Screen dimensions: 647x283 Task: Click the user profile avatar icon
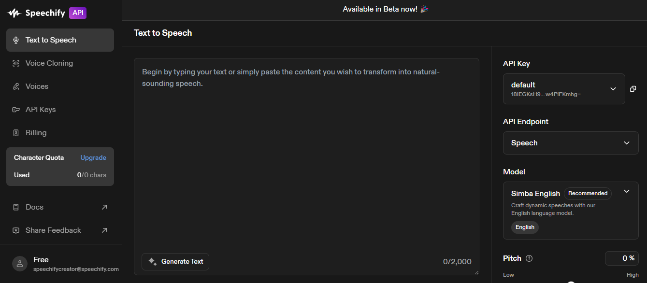[20, 264]
